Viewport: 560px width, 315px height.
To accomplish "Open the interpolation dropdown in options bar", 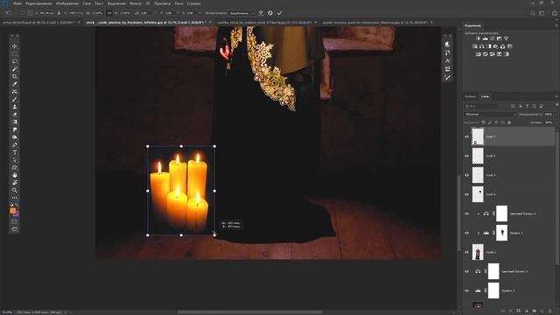I will click(x=241, y=13).
